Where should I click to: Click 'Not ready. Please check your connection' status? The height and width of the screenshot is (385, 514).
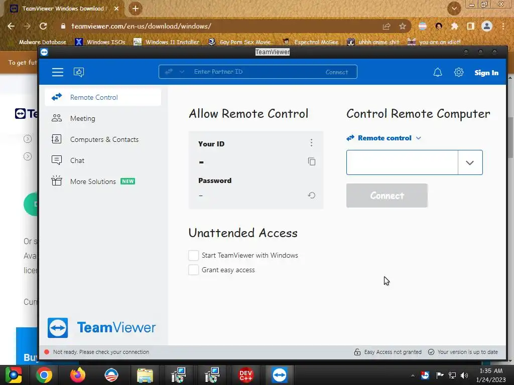click(101, 352)
